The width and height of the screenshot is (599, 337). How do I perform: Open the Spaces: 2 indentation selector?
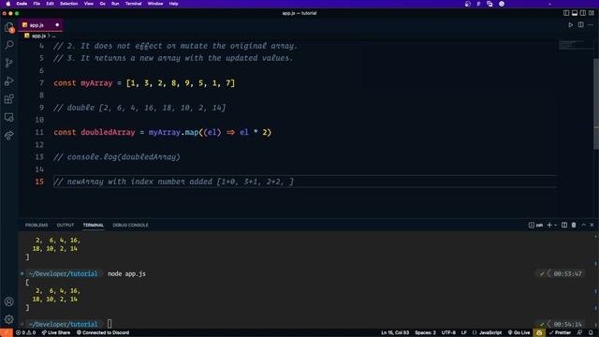click(x=425, y=333)
